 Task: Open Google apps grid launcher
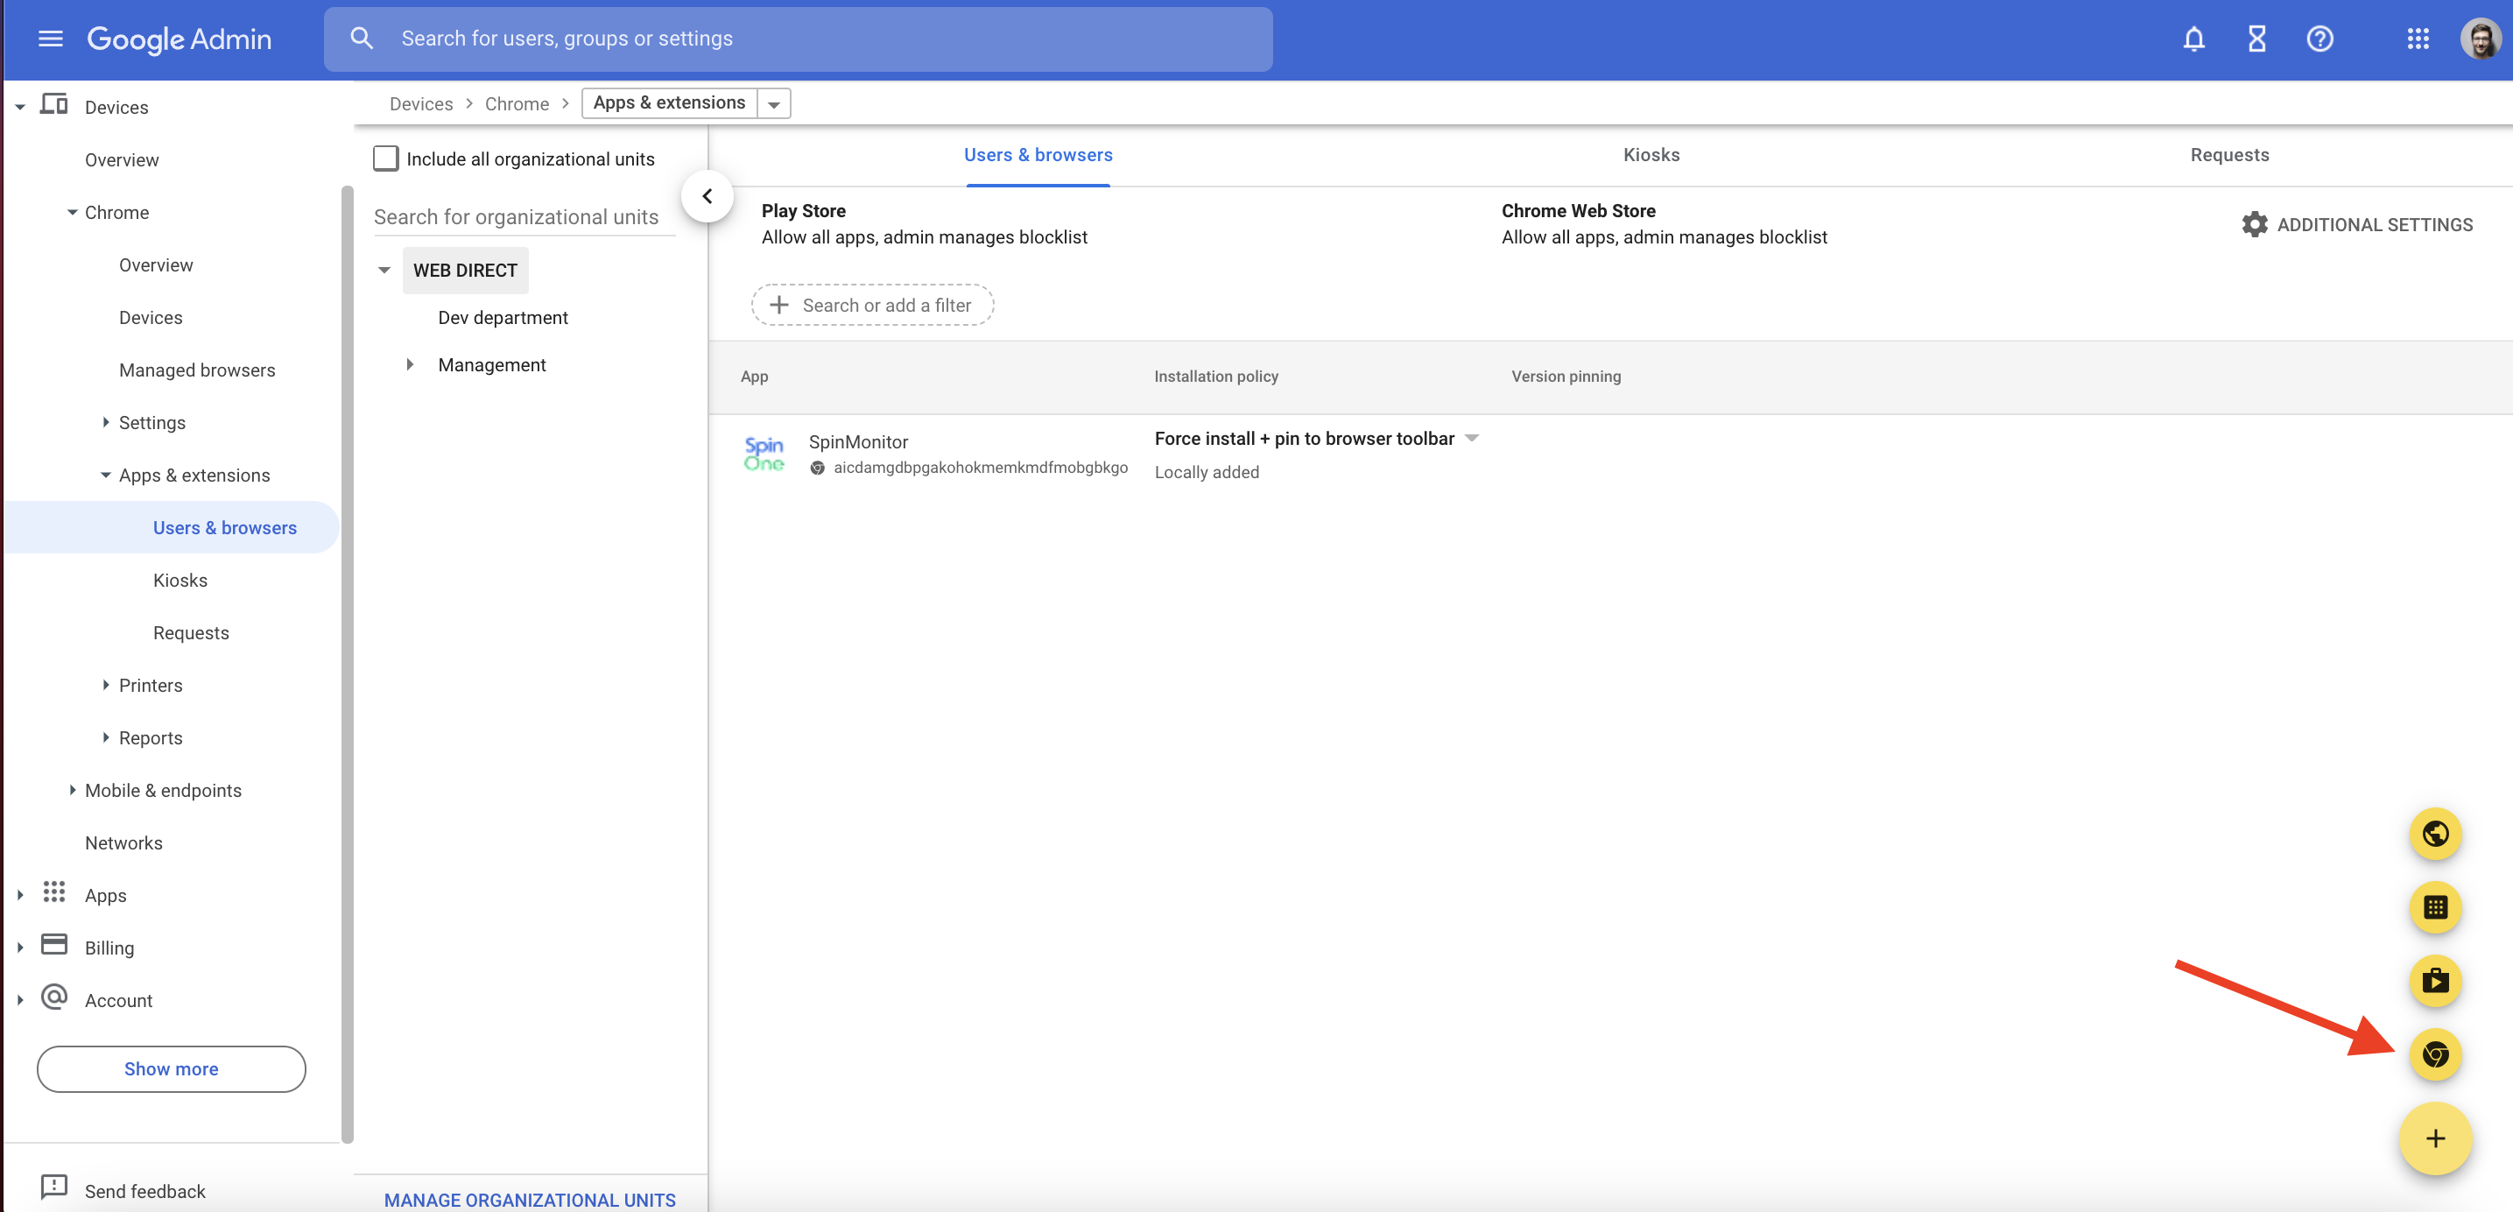pos(2418,39)
